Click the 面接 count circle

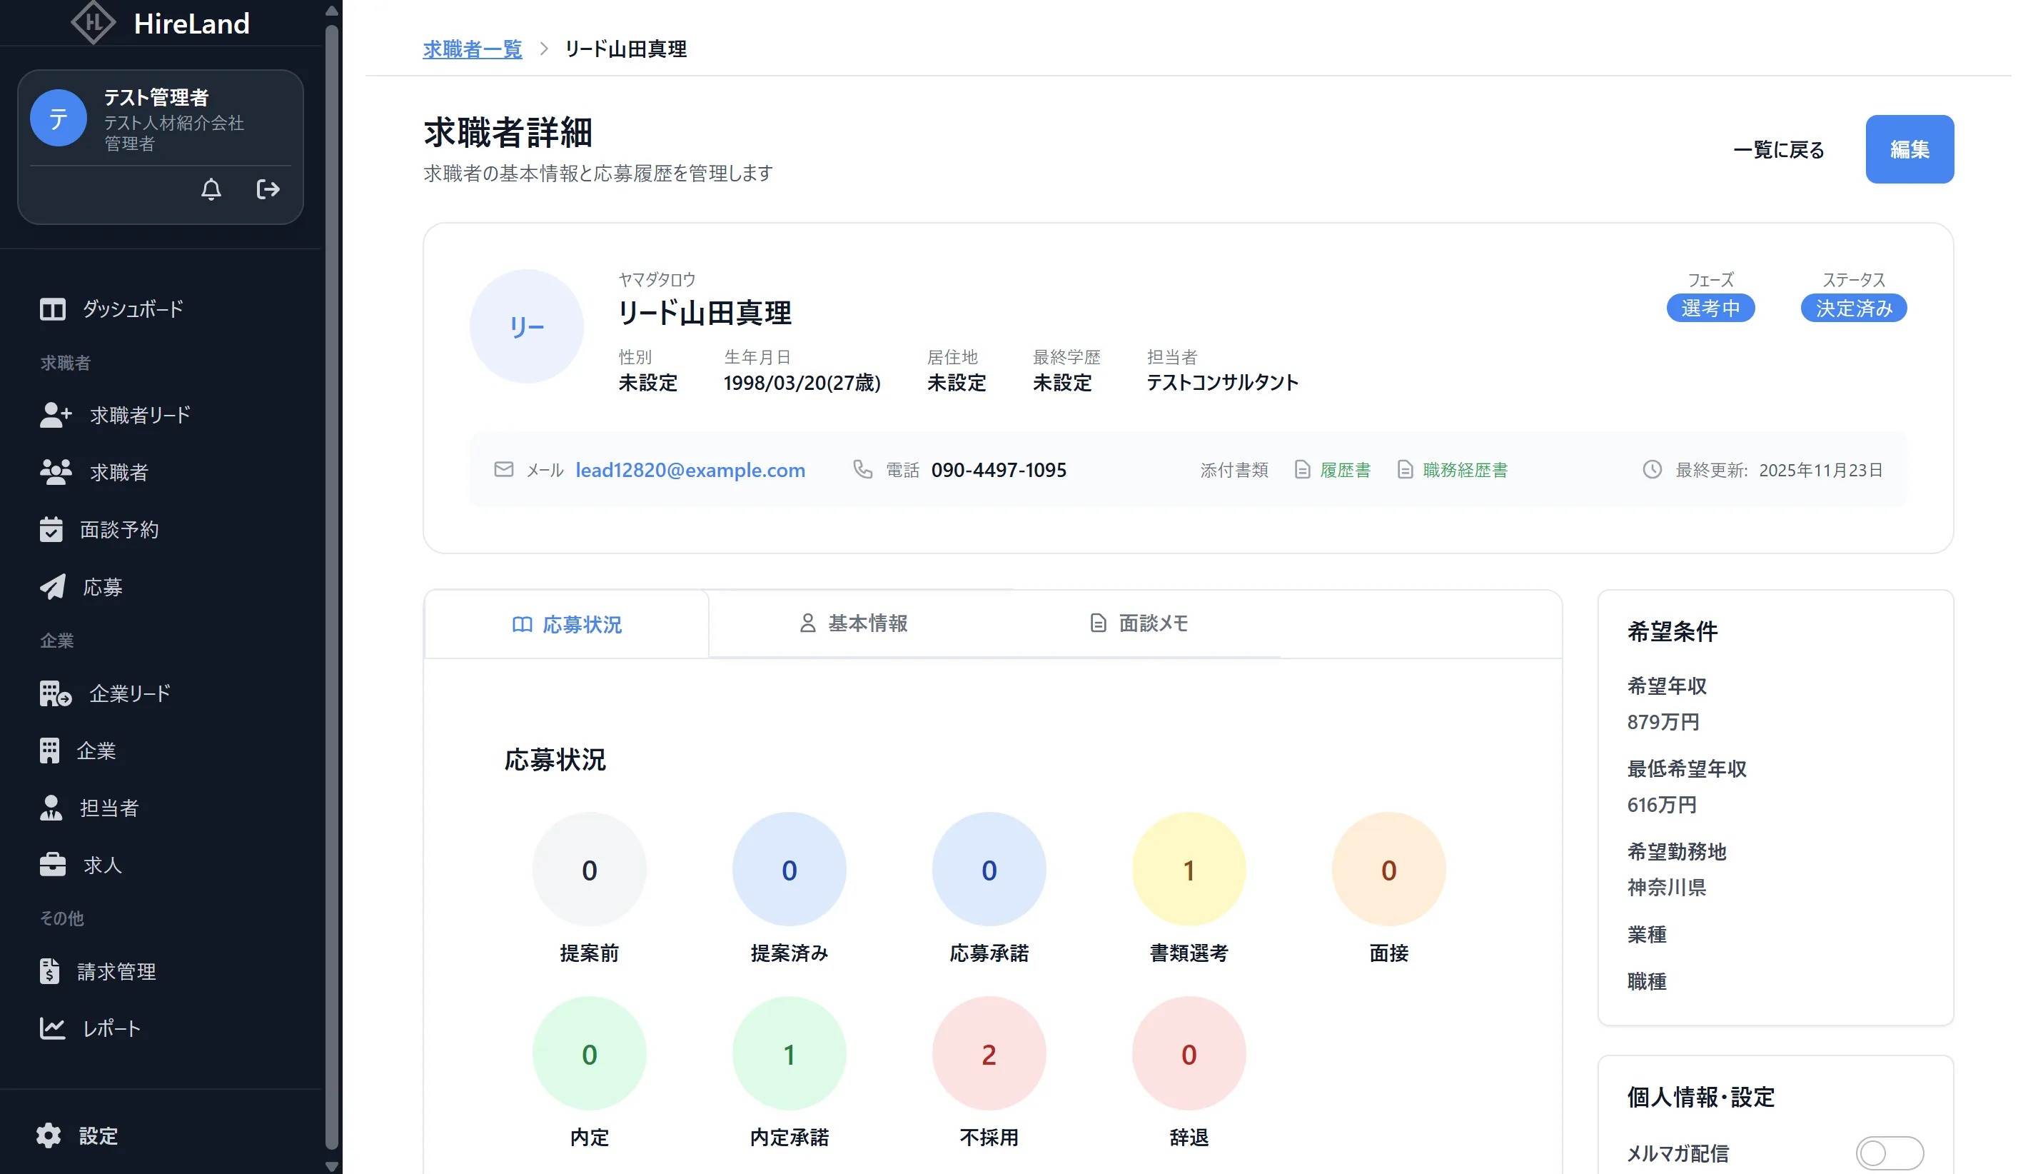coord(1388,869)
